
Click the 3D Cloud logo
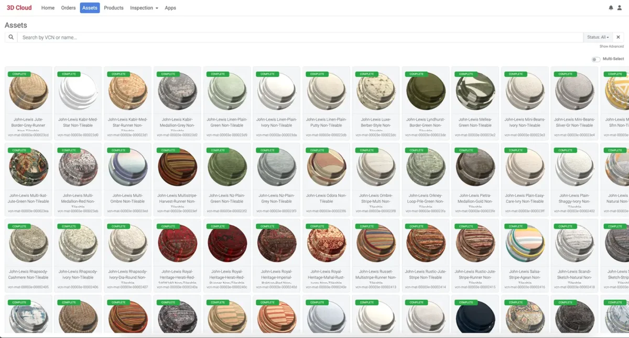(x=18, y=7)
